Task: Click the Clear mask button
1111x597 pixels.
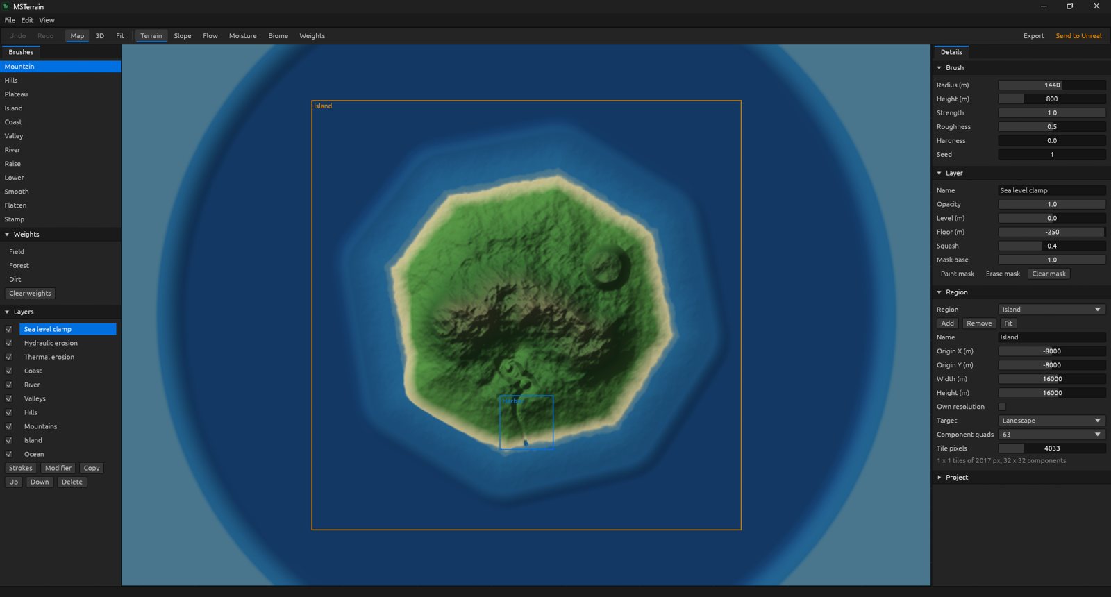Action: coord(1049,274)
